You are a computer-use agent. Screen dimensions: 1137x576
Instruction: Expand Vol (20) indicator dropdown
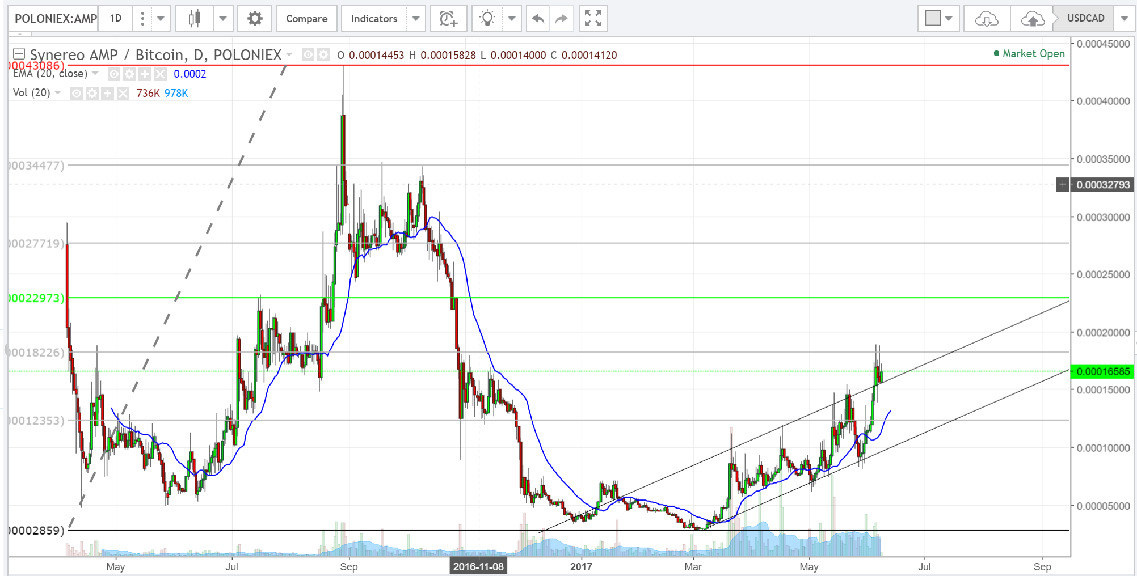pyautogui.click(x=57, y=92)
